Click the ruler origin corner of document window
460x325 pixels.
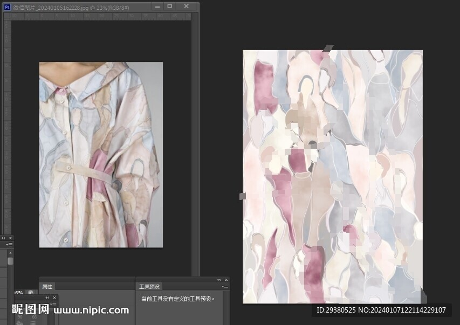[7, 16]
